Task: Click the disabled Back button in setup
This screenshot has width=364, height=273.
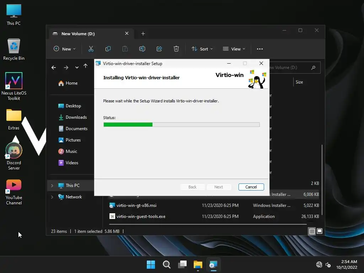Action: [192, 187]
